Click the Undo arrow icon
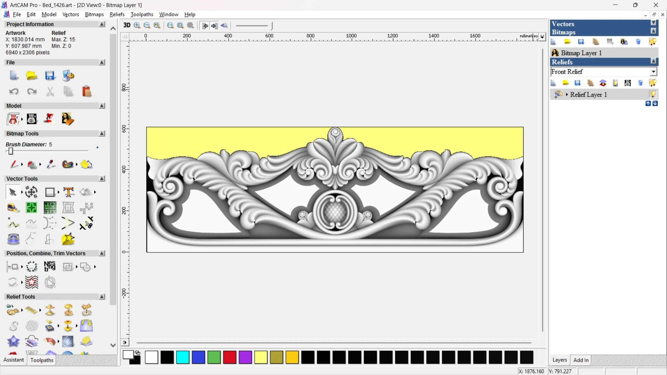667x375 pixels. coord(14,92)
